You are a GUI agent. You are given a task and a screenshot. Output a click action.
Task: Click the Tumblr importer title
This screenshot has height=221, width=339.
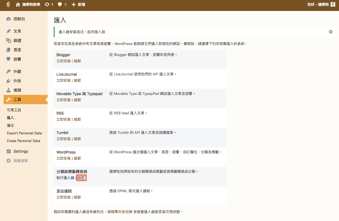62,133
